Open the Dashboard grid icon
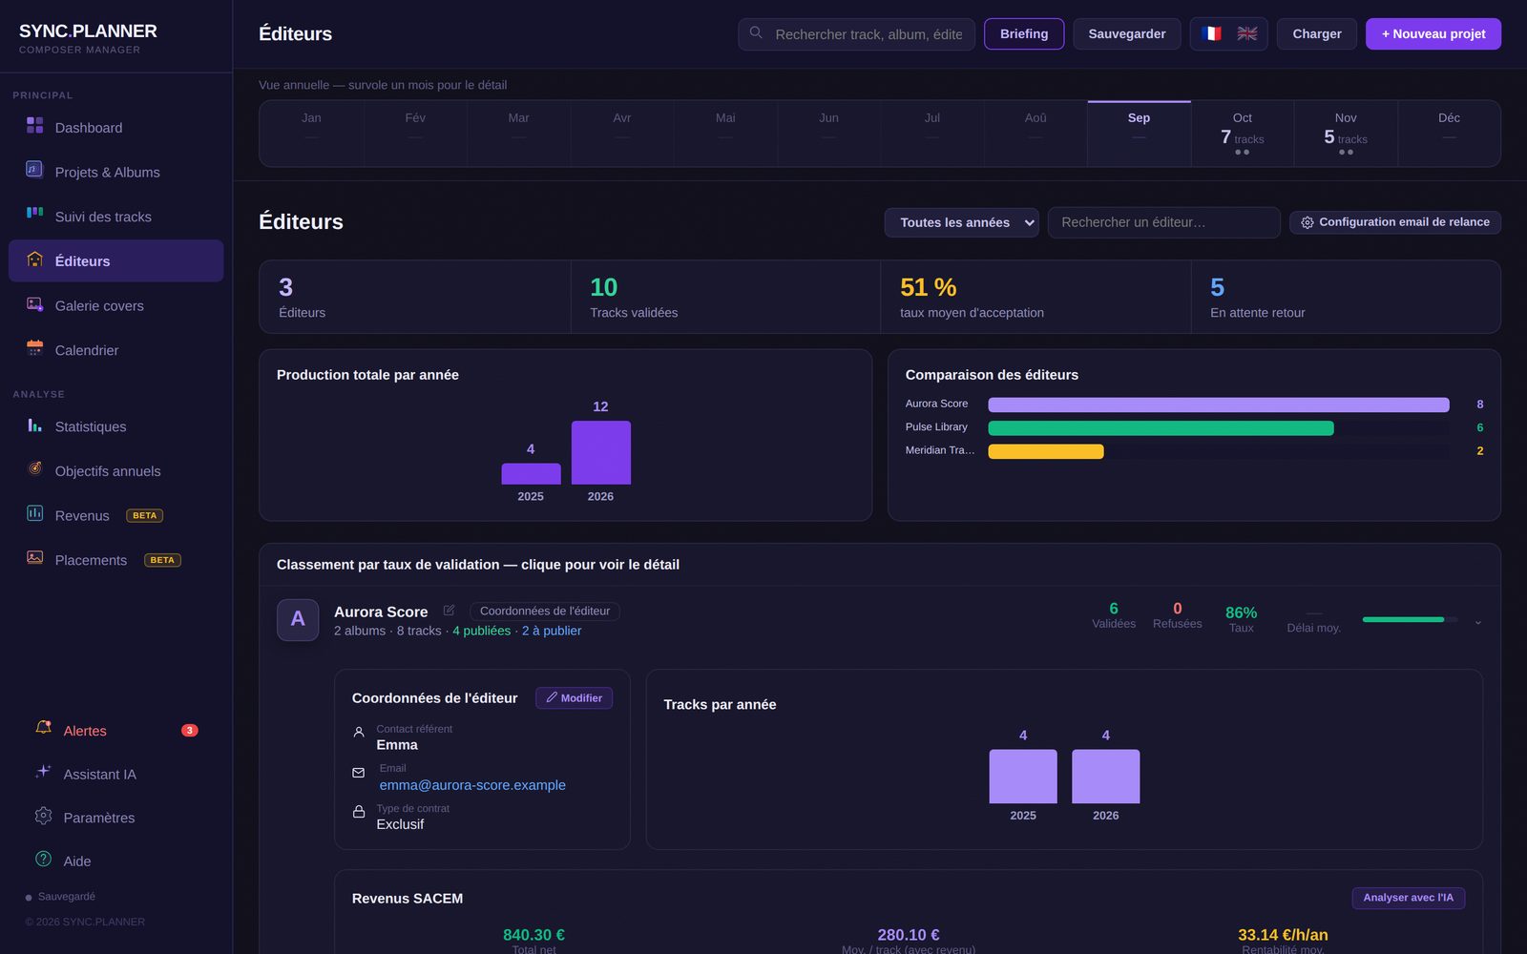This screenshot has height=954, width=1527. [34, 126]
